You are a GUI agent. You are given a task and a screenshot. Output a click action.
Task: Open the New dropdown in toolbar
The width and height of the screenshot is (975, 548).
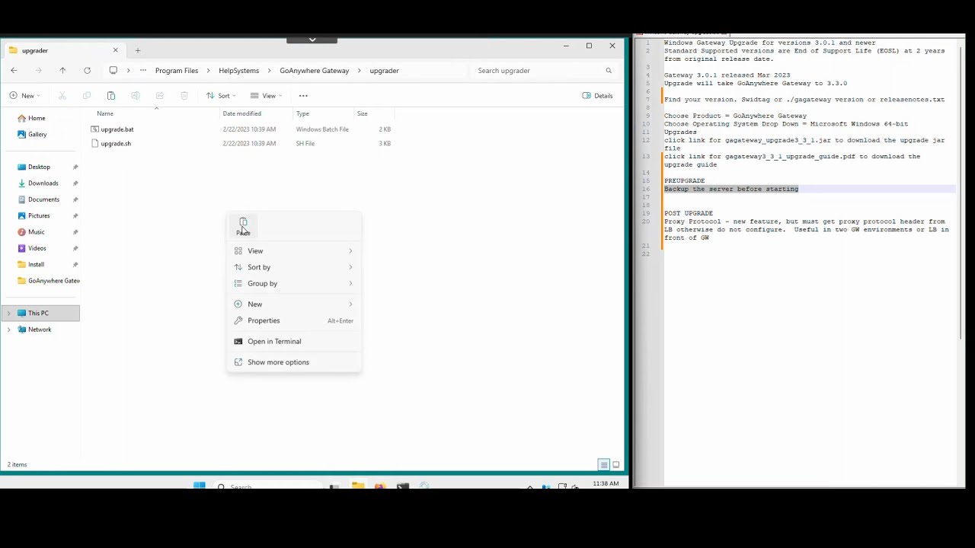tap(24, 96)
